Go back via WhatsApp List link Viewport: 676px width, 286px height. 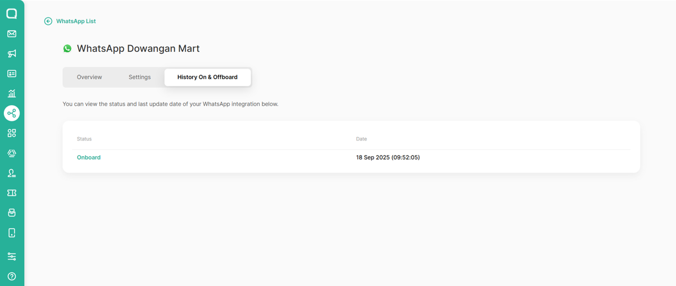click(x=76, y=21)
